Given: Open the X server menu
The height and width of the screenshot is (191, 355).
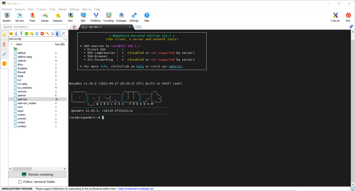Looking at the screenshot, I should click(41, 9).
